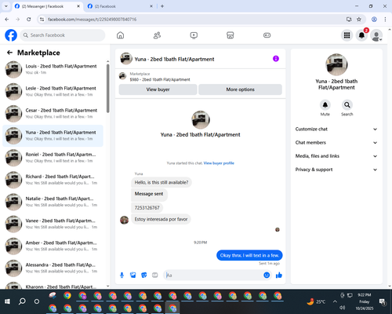The width and height of the screenshot is (392, 314).
Task: Switch to the Messenger | Facebook tab
Action: (x=47, y=6)
